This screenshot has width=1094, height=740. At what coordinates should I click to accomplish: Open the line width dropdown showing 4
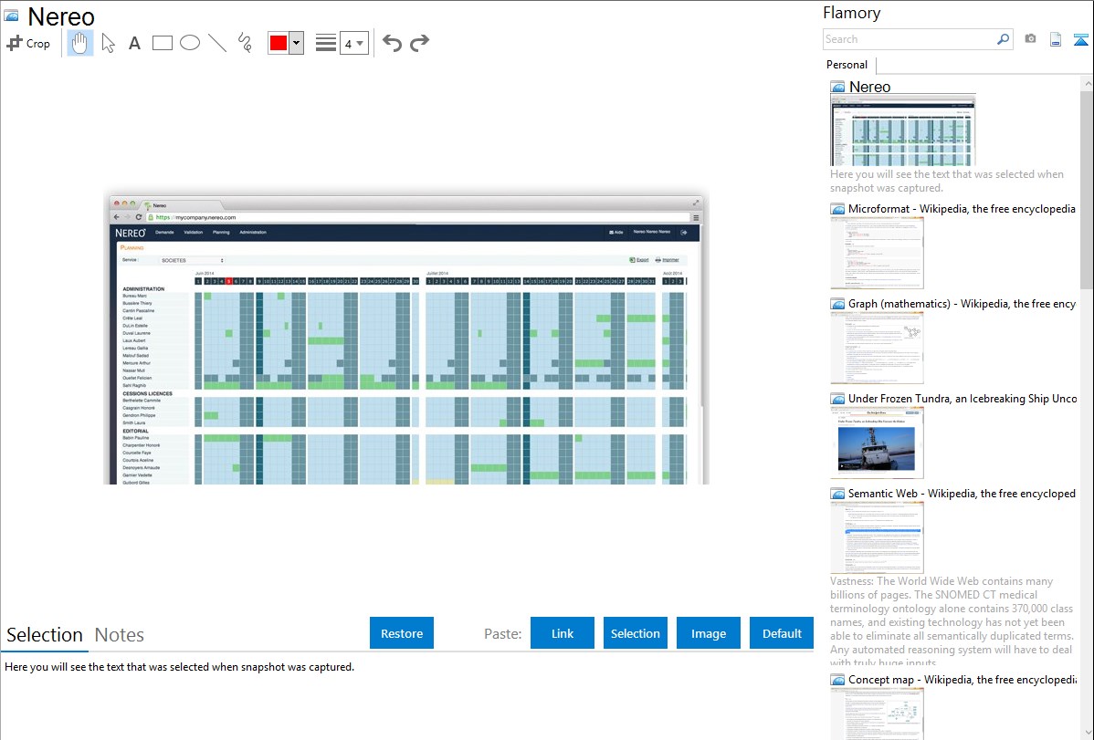click(353, 43)
